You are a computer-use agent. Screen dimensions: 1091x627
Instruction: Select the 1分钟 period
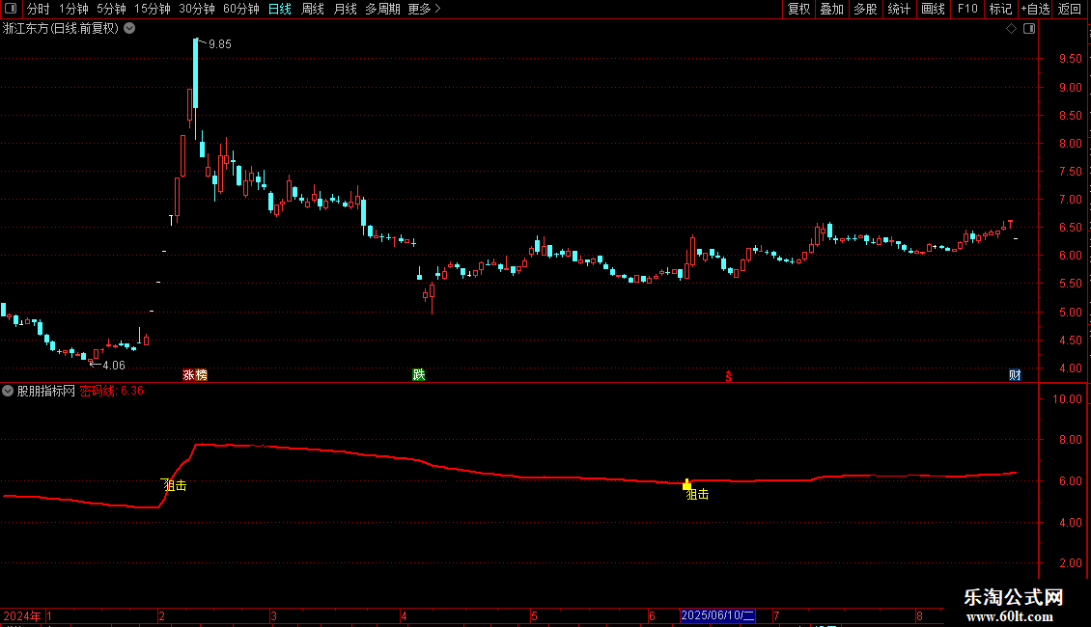(x=73, y=9)
